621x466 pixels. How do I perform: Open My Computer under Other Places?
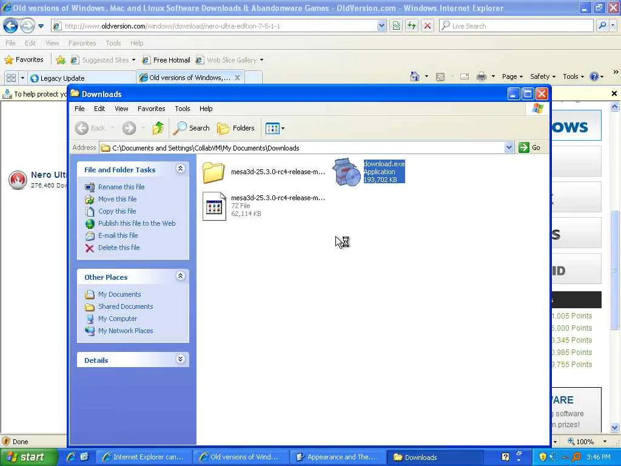pos(117,319)
